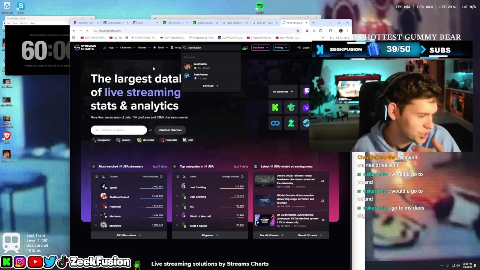Open the Kick platform icon
The image size is (480, 270).
pyautogui.click(x=275, y=108)
